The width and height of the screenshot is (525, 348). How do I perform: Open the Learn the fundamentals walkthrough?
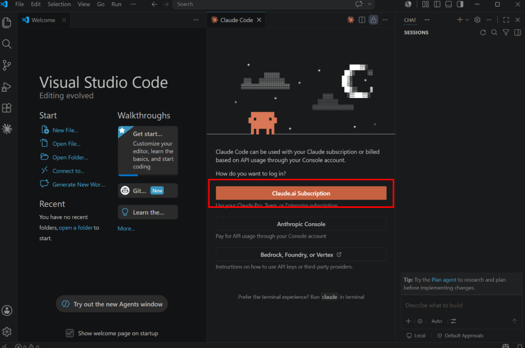pos(148,212)
